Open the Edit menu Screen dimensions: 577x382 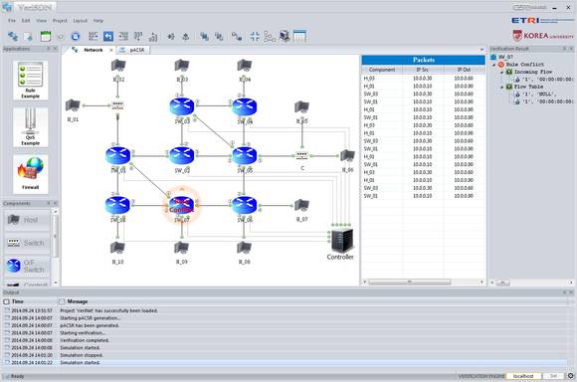pos(26,21)
